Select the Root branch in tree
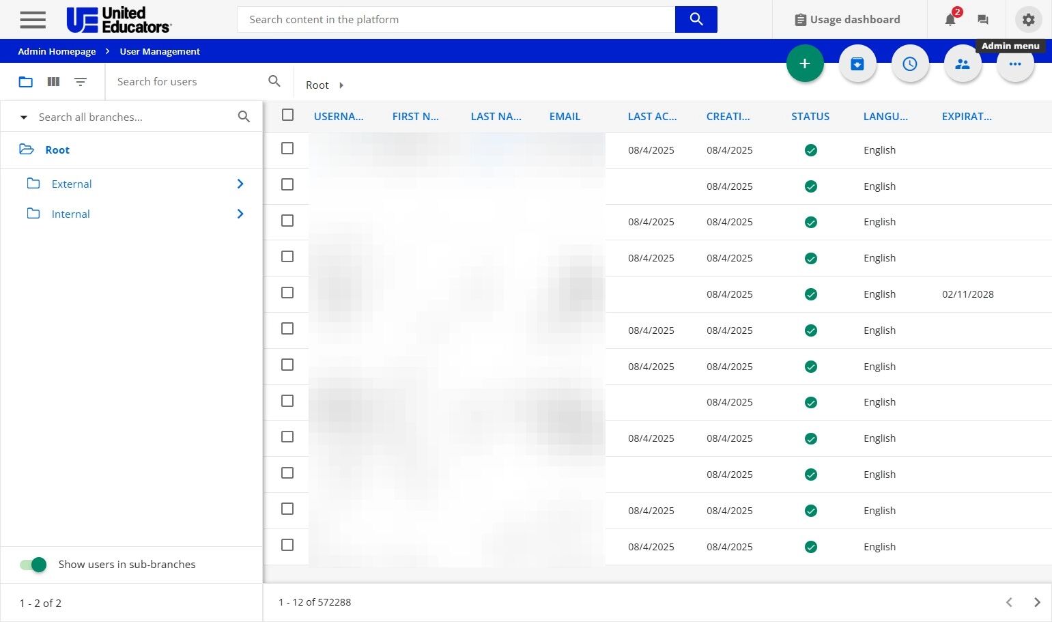 tap(57, 150)
